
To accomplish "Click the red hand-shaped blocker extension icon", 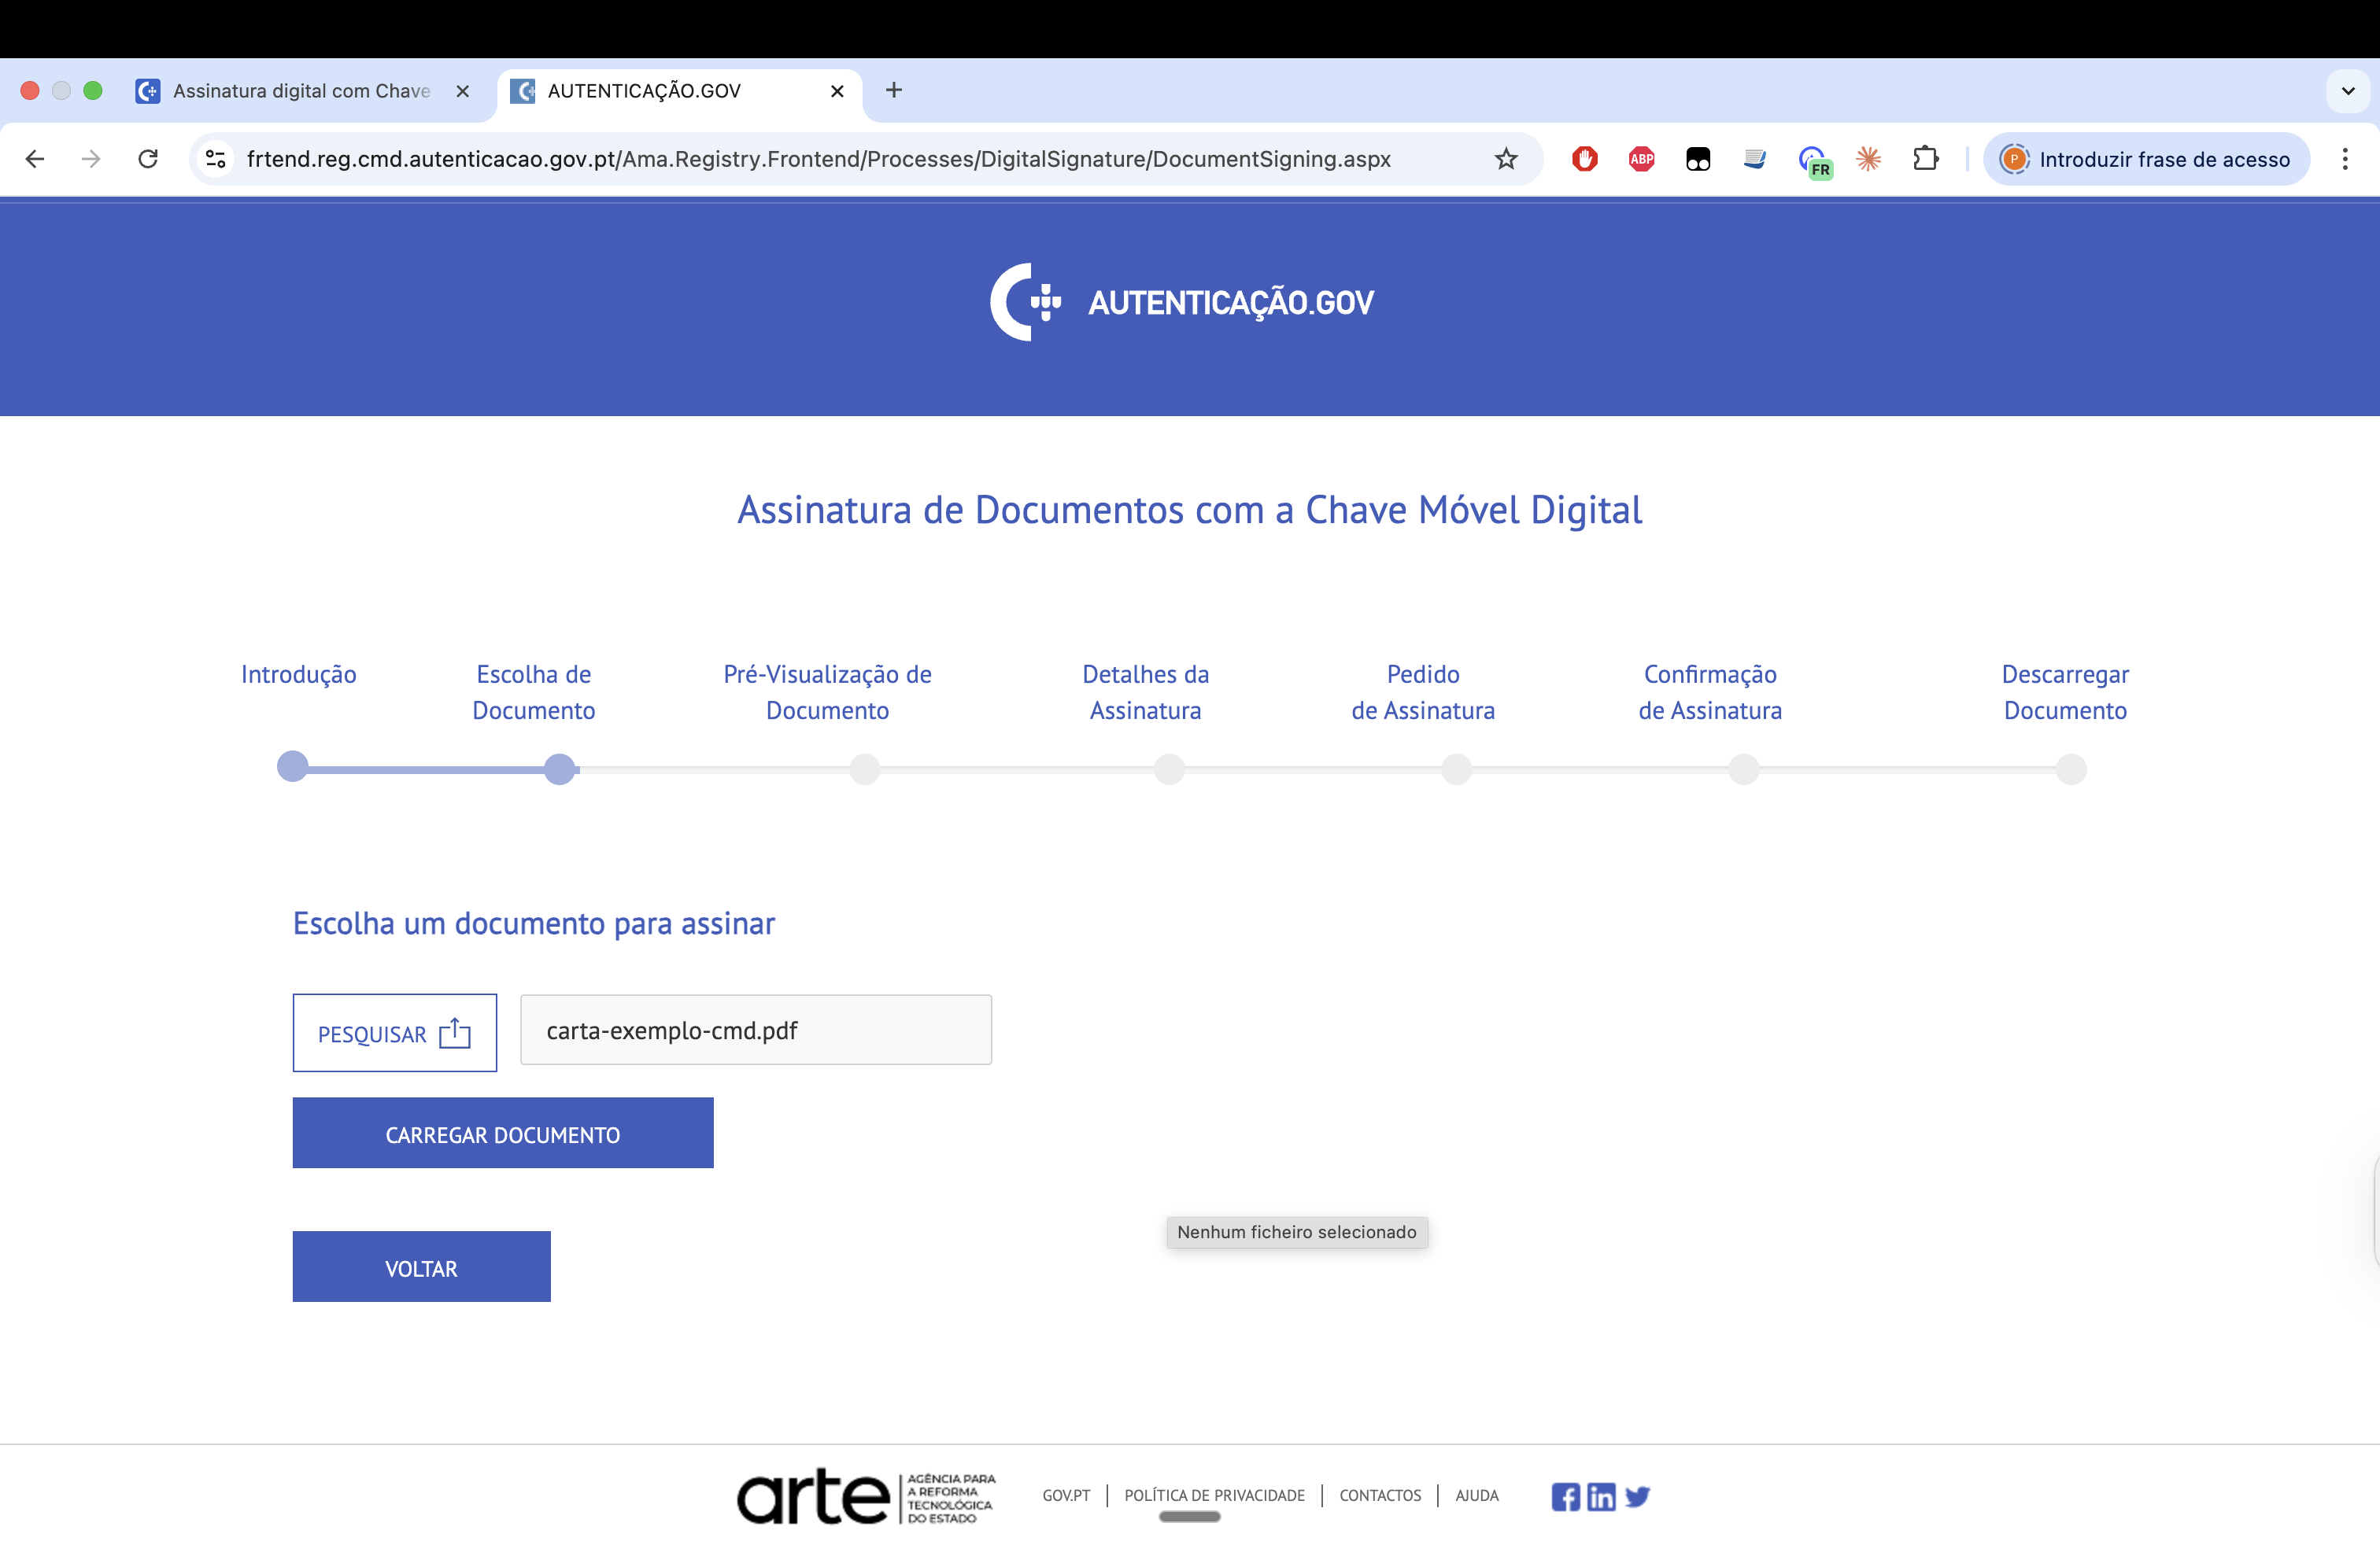I will tap(1584, 159).
